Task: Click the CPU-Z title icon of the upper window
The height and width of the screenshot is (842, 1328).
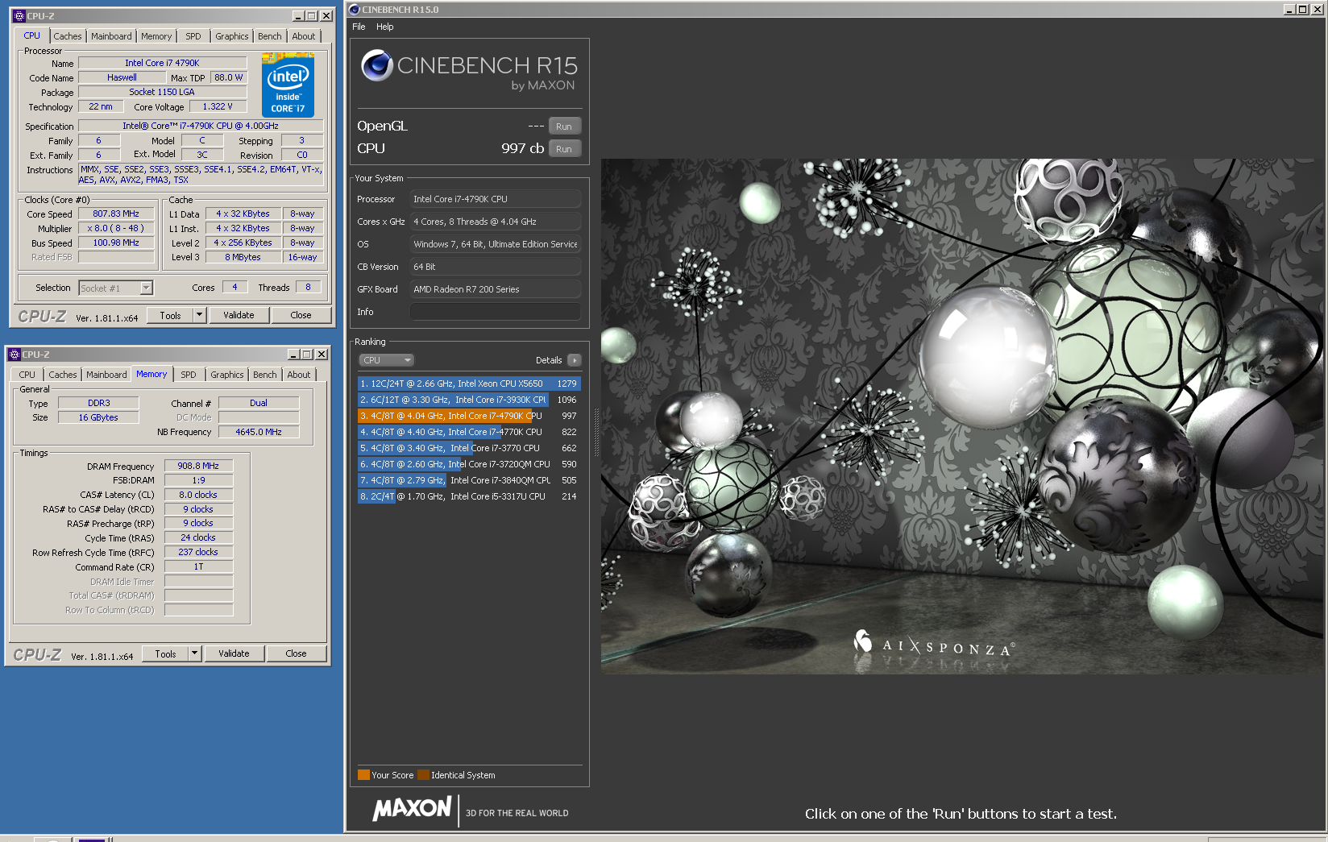Action: (19, 16)
